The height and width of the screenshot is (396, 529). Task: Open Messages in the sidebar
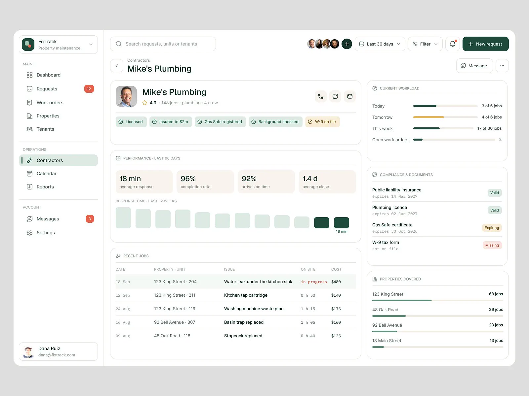(58, 219)
